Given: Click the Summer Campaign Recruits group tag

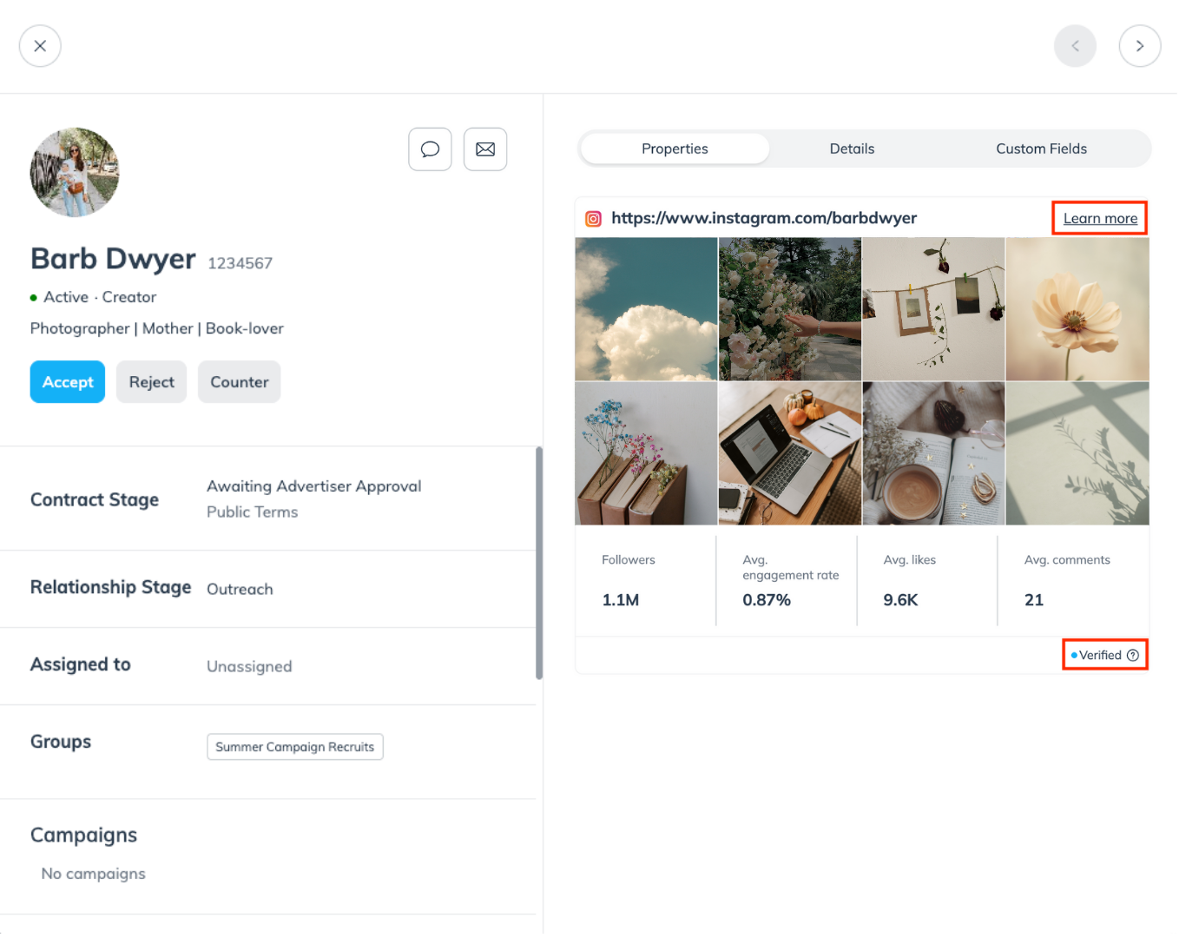Looking at the screenshot, I should (295, 747).
